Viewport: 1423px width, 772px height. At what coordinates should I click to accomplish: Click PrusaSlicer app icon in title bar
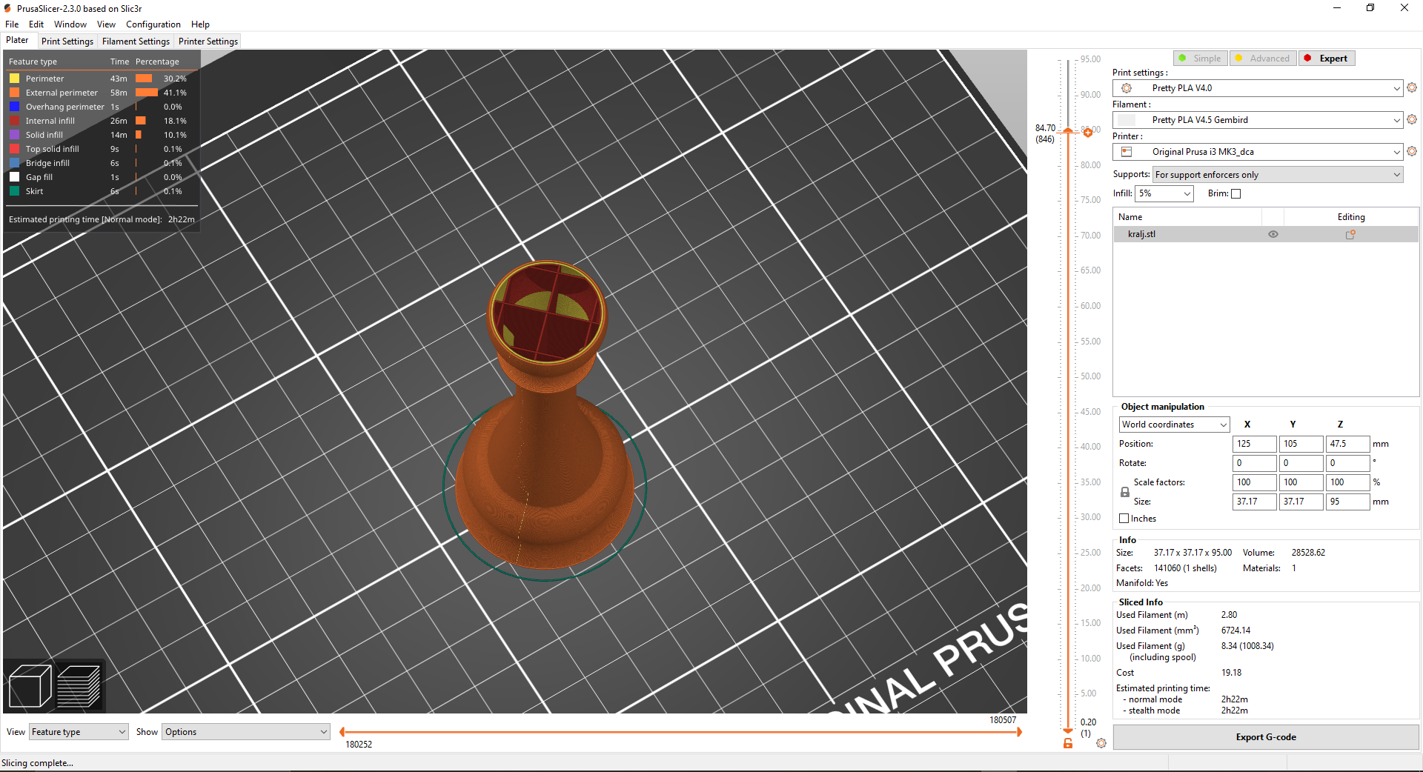coord(7,8)
